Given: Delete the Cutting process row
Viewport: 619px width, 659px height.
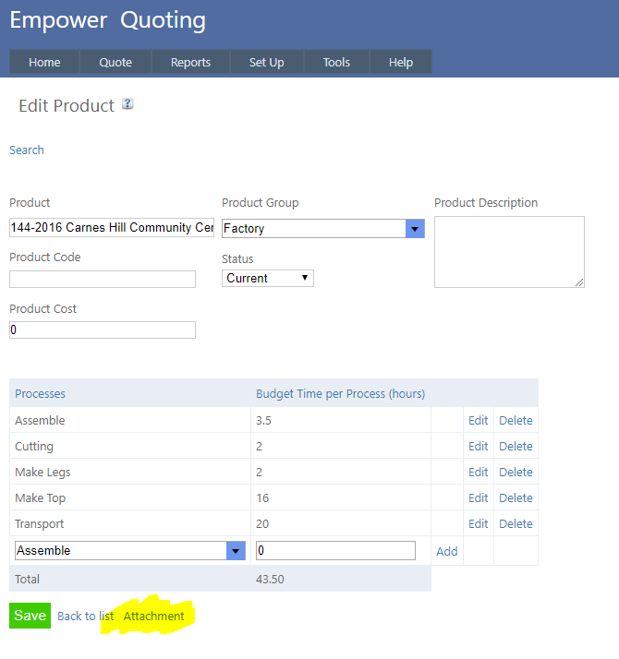Looking at the screenshot, I should point(516,446).
